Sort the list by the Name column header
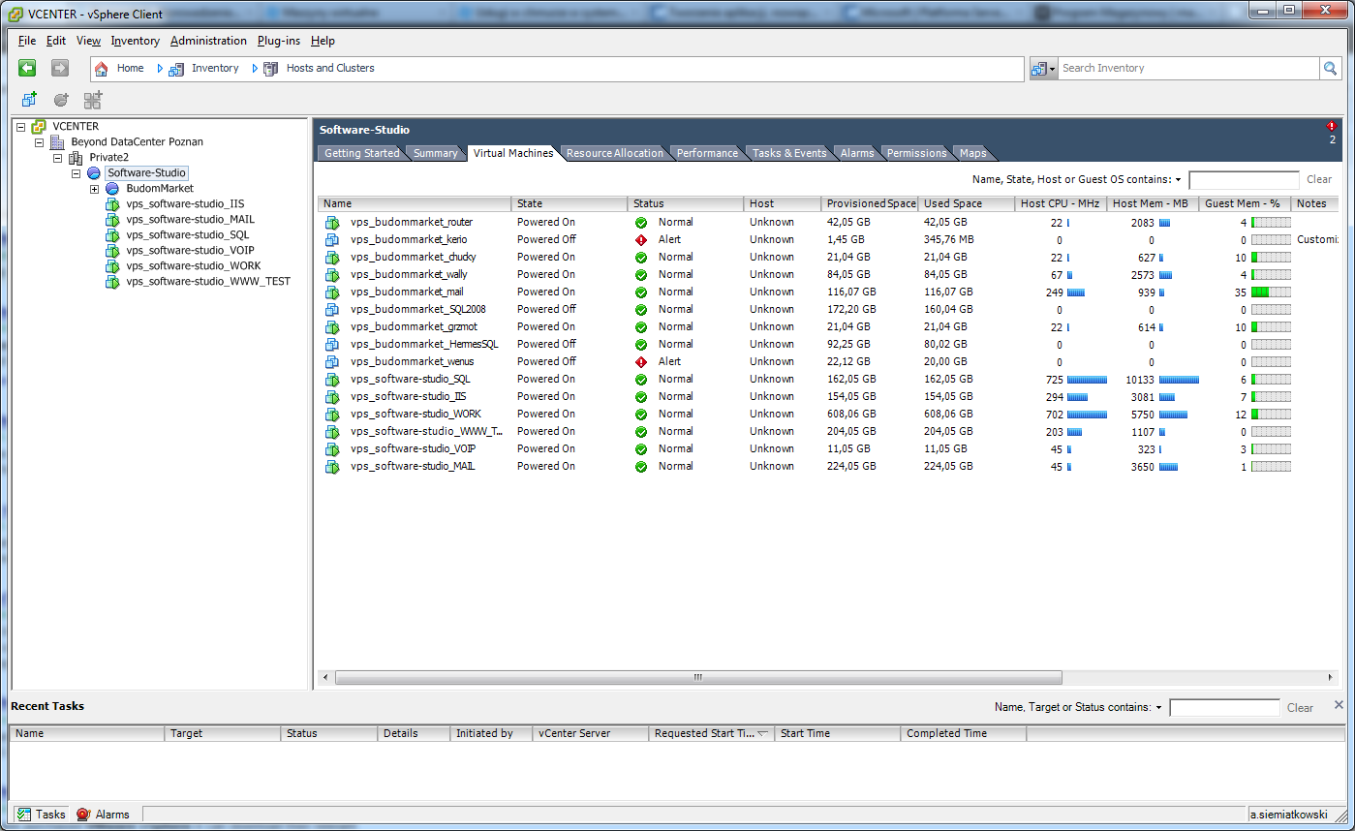This screenshot has height=831, width=1355. 415,203
